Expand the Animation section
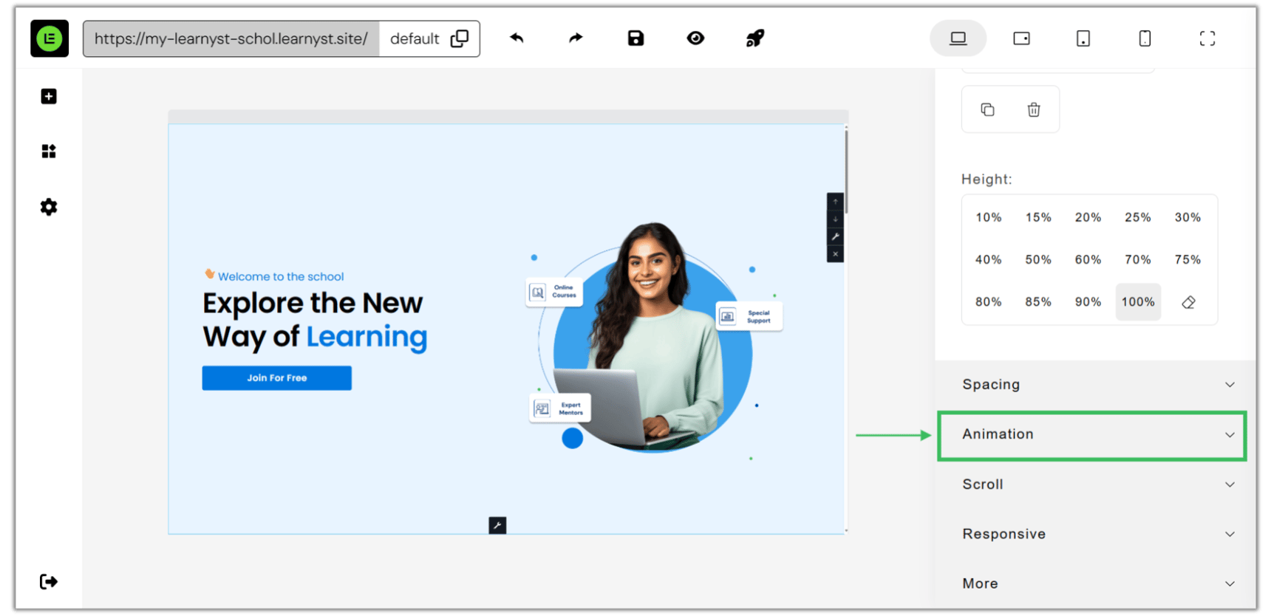The image size is (1271, 616). coord(1091,435)
